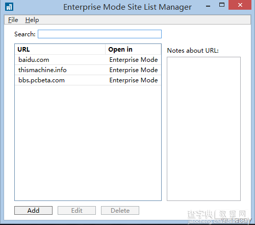
Task: Sort by the Open in column header
Action: (133, 50)
